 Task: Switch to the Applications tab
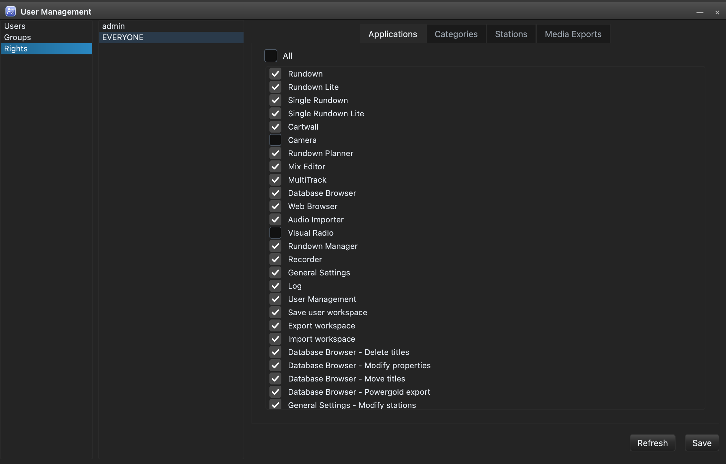click(x=393, y=34)
